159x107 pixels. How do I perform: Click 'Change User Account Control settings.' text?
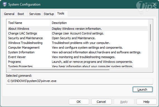tap(78, 33)
